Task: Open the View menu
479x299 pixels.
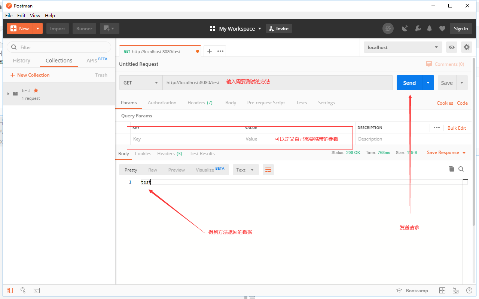Action: (x=35, y=15)
